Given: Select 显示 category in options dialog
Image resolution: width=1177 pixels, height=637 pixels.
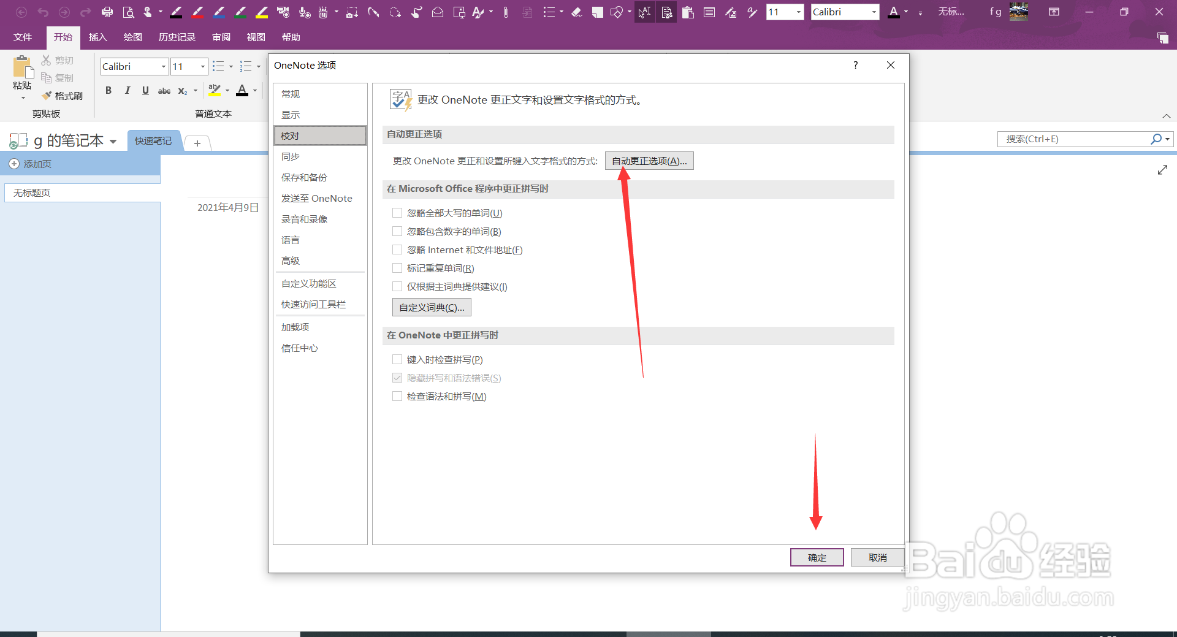Looking at the screenshot, I should point(320,115).
